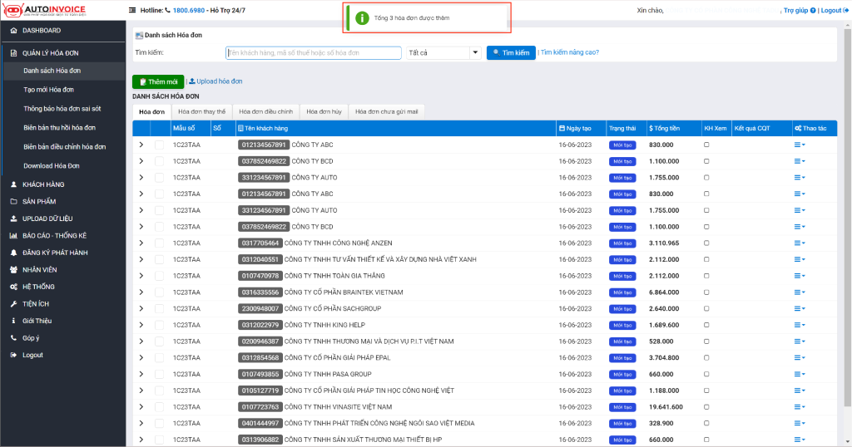Tick the KH Xem checkbox for King Help
This screenshot has height=447, width=852.
pyautogui.click(x=706, y=325)
